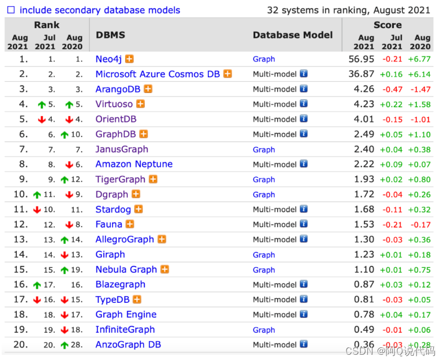Viewport: 444px width, 362px height.
Task: Click the blue info icon in the Fauna row
Action: click(x=304, y=224)
